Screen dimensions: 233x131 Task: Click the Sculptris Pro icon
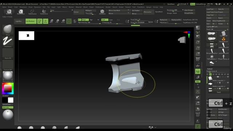(x=75, y=21)
